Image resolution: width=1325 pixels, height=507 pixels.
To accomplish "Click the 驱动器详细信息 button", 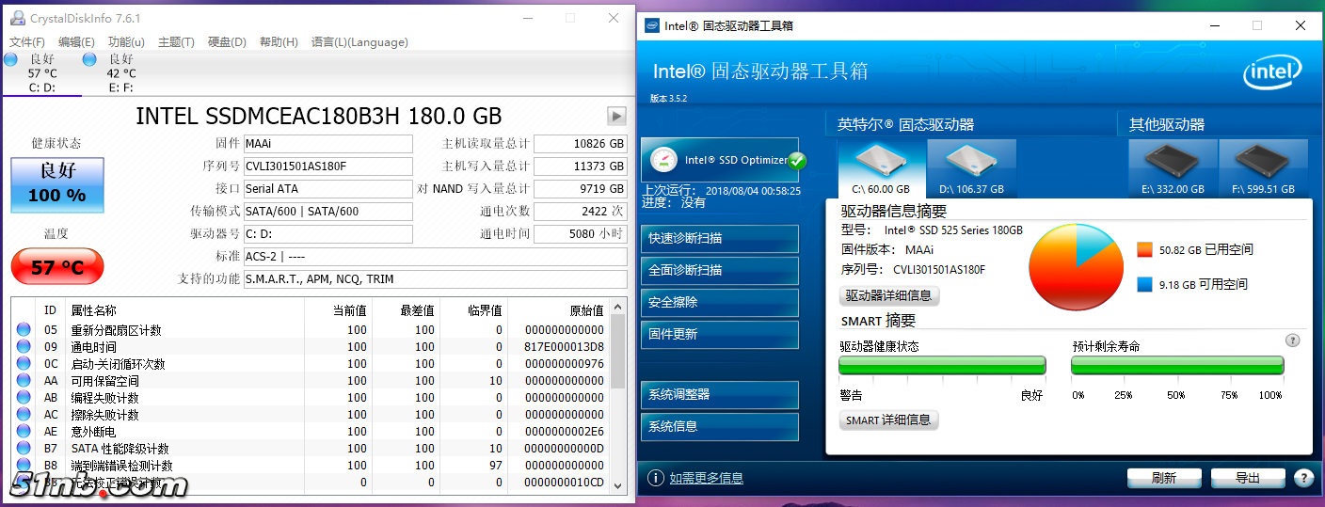I will tap(888, 295).
